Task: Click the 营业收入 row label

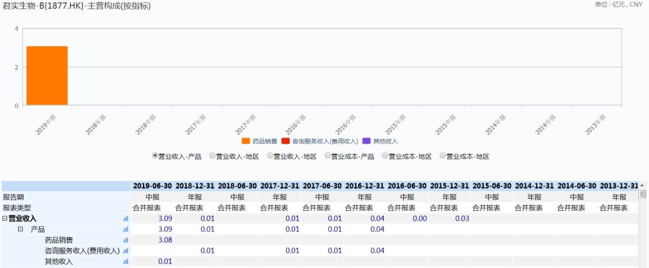Action: (x=23, y=218)
